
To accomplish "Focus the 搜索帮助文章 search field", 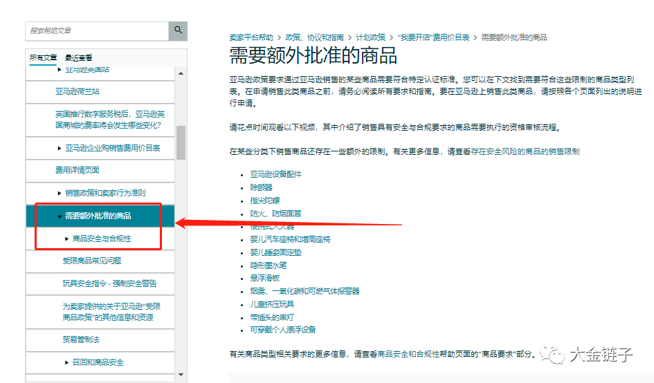I will tap(97, 31).
